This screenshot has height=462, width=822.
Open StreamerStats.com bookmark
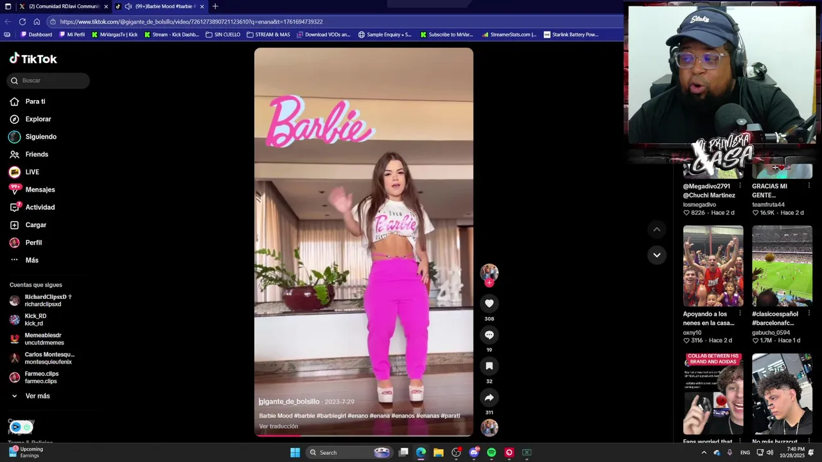(x=509, y=35)
